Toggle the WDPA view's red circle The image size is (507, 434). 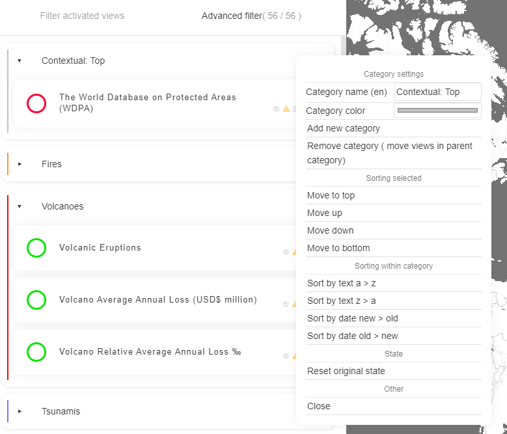pyautogui.click(x=36, y=103)
